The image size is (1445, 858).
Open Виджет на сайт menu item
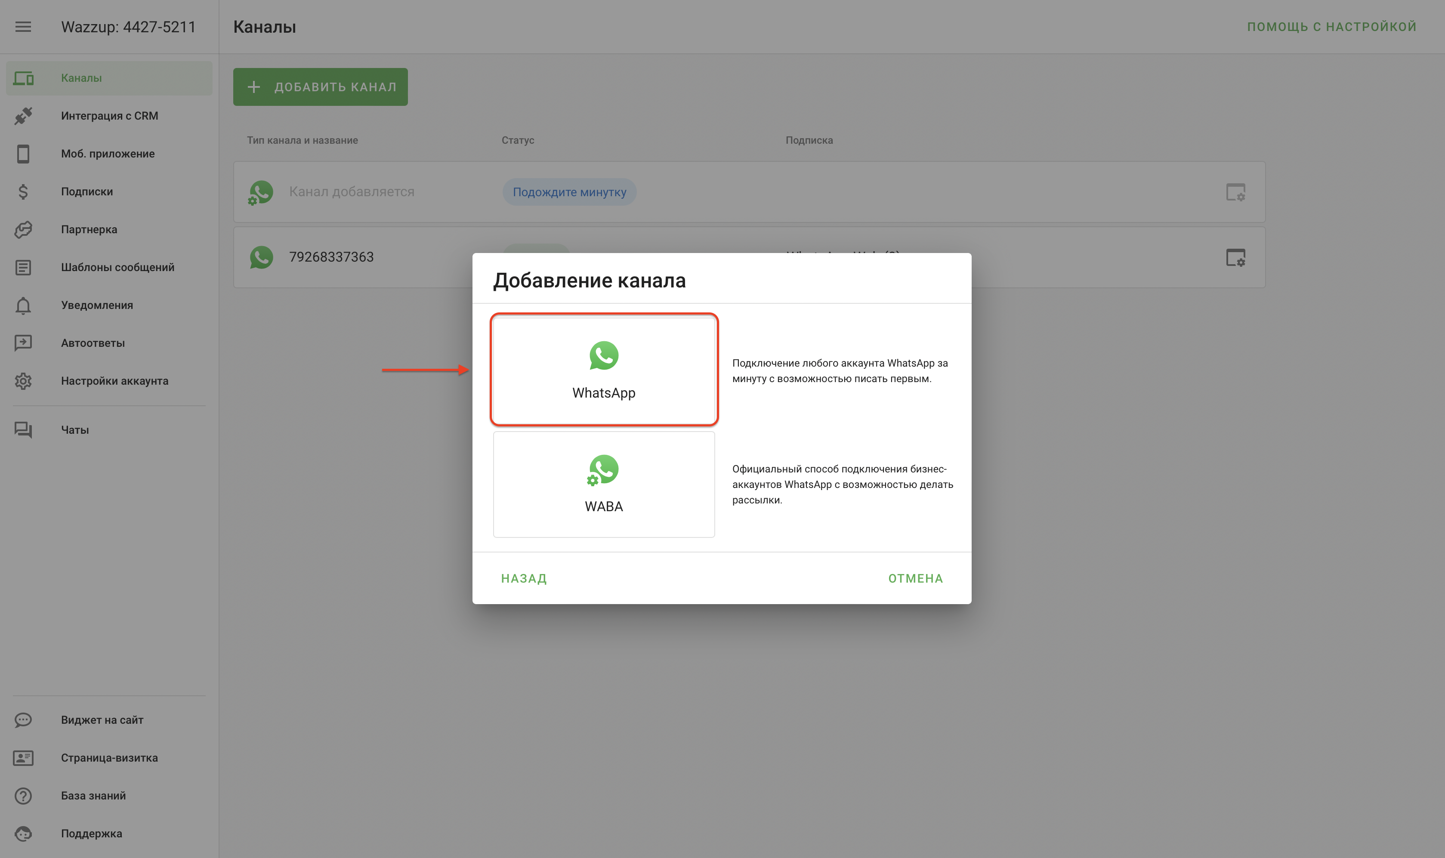point(102,720)
